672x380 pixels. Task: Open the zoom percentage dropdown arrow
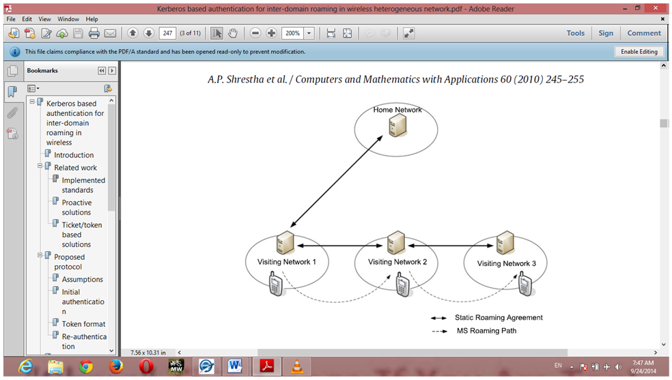pyautogui.click(x=309, y=33)
